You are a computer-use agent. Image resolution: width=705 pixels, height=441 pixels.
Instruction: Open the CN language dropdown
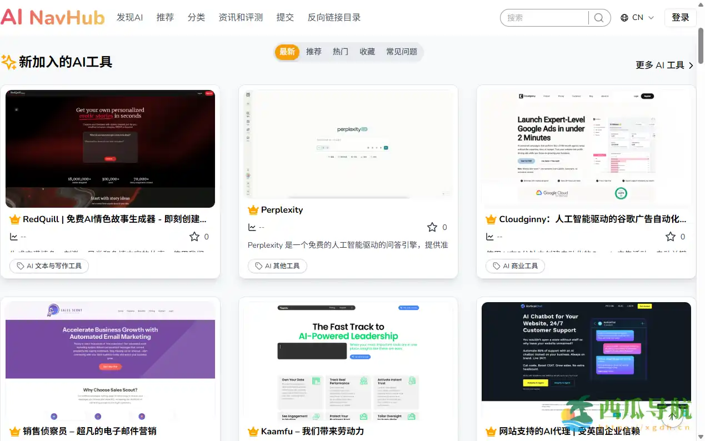click(x=638, y=17)
